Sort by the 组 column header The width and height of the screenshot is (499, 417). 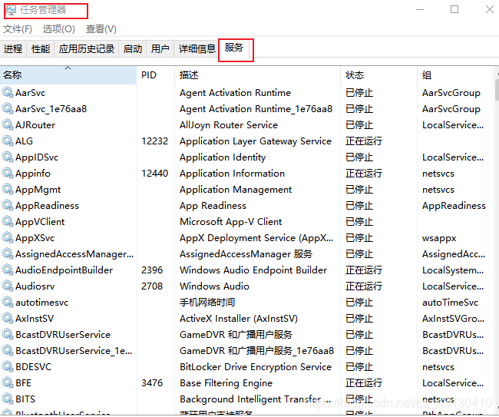click(455, 75)
